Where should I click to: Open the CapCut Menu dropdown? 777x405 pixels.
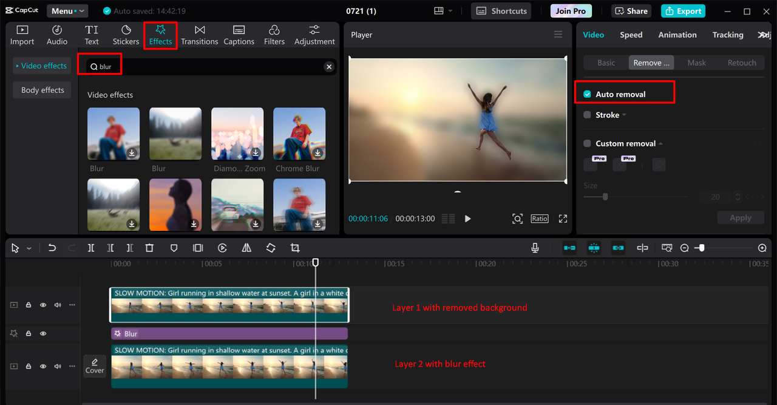(67, 11)
